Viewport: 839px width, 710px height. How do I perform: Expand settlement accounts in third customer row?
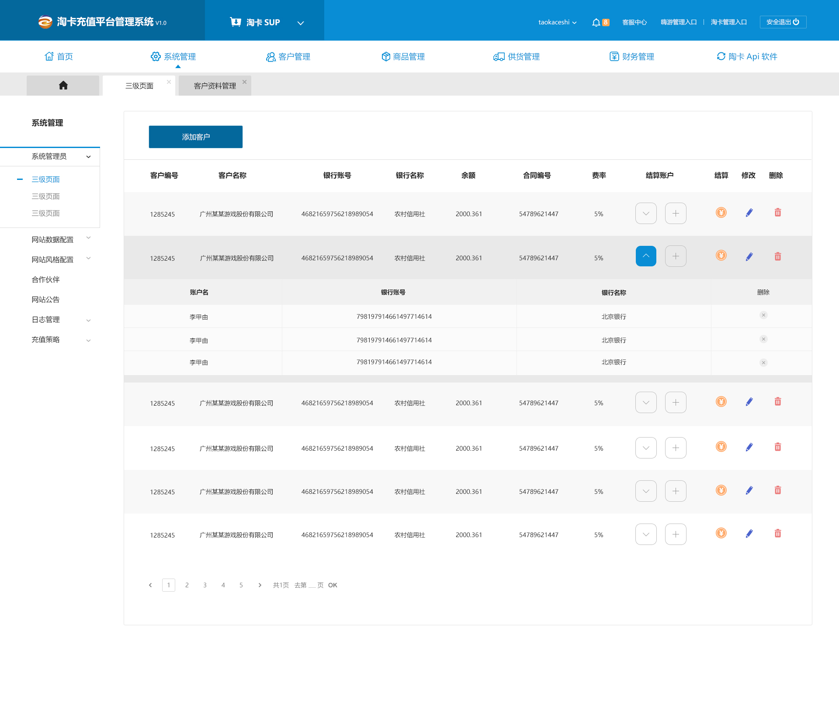coord(646,403)
